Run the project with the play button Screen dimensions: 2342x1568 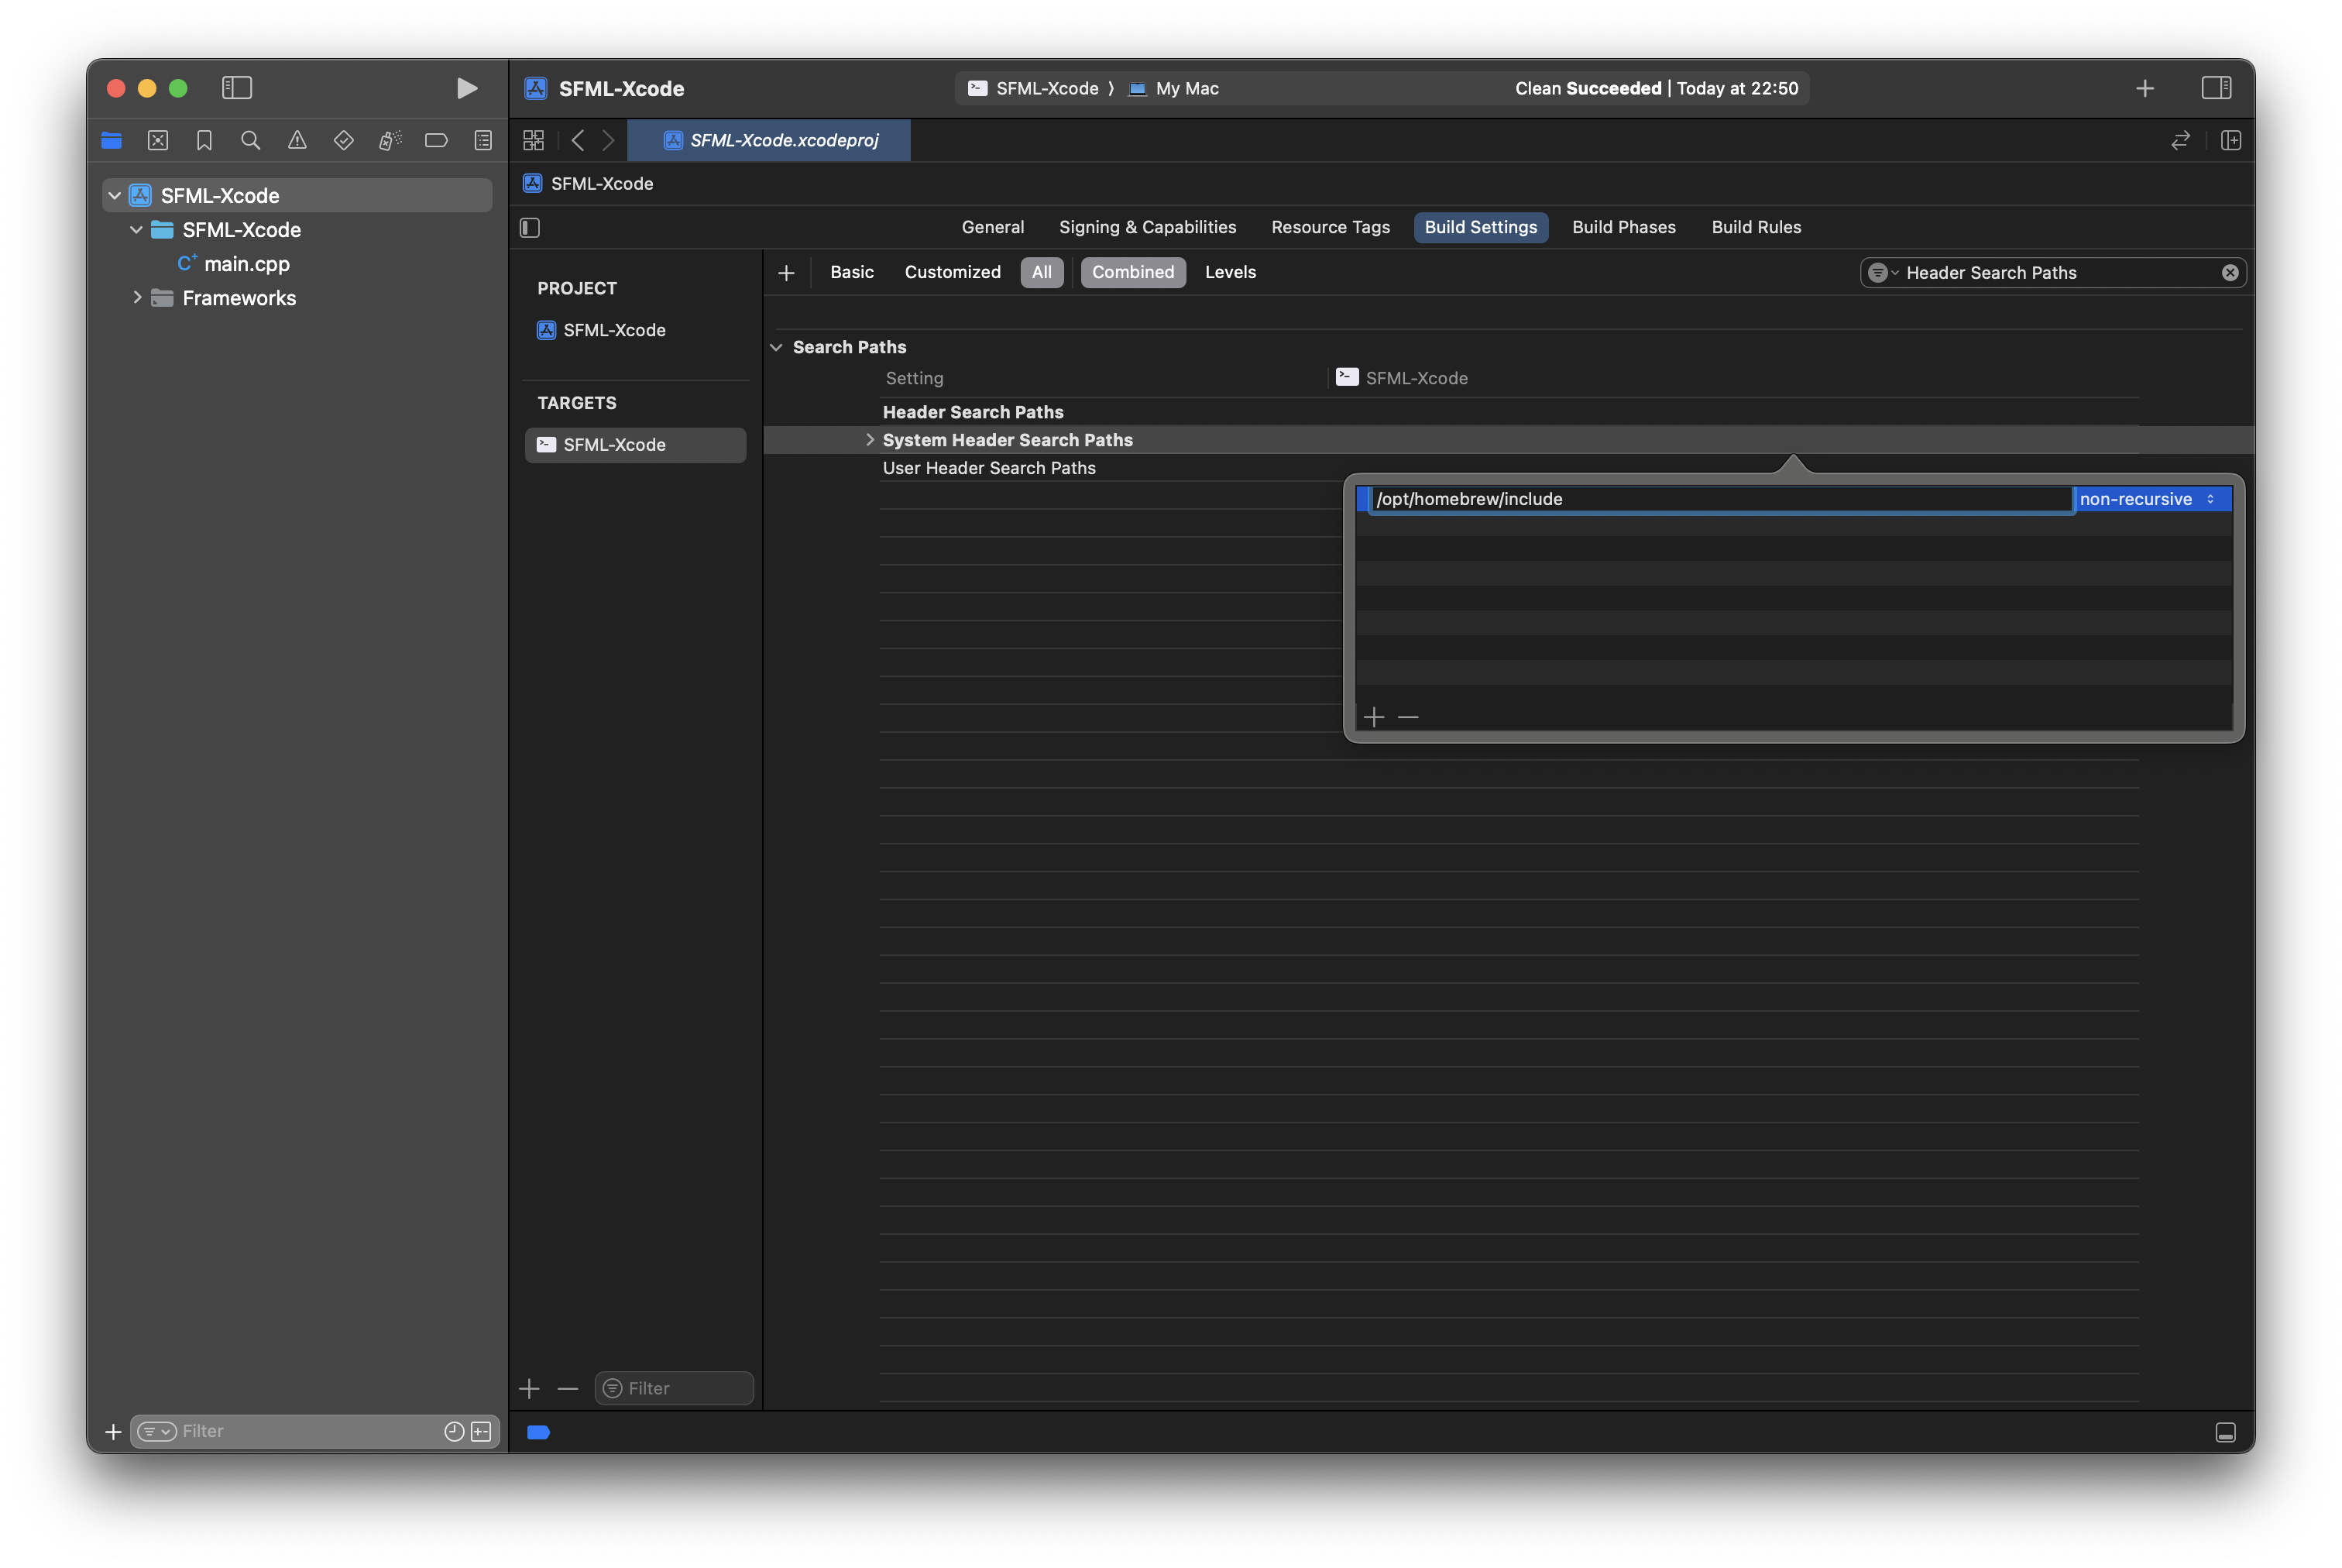pos(465,88)
